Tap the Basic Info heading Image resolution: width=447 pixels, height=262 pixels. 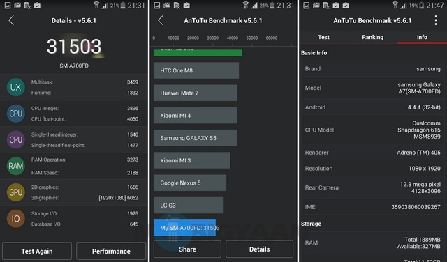click(x=314, y=53)
